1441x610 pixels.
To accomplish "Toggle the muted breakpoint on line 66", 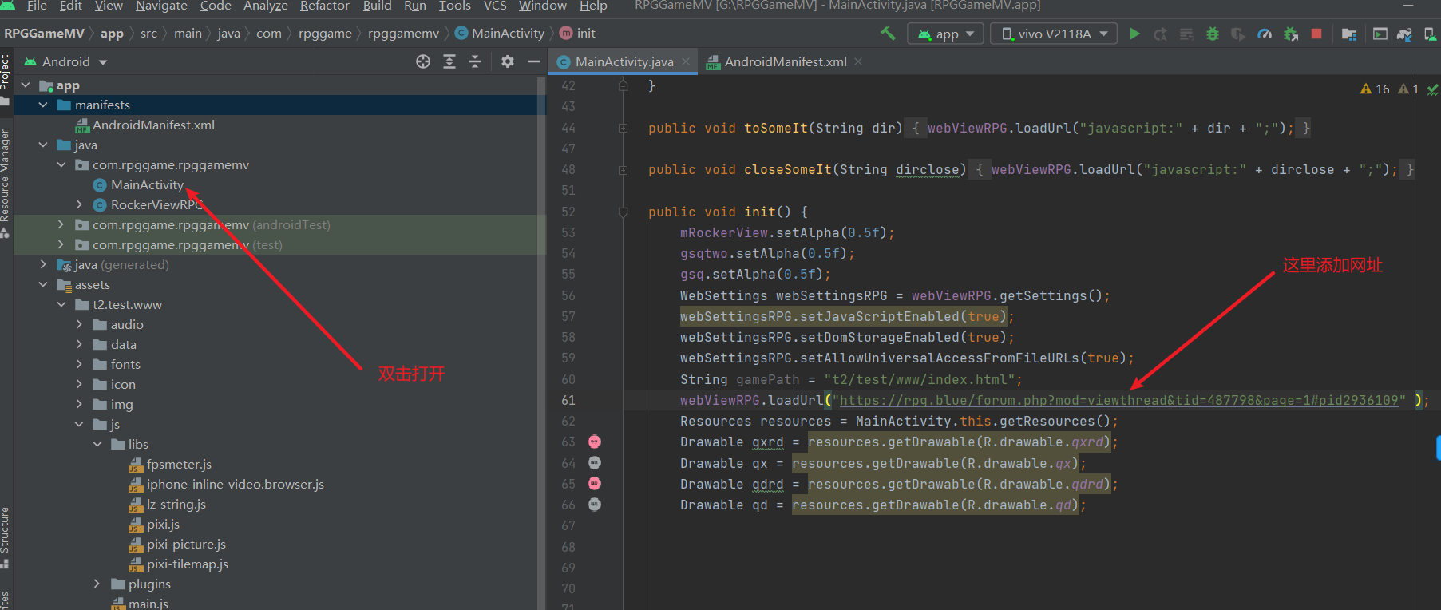I will tap(595, 504).
